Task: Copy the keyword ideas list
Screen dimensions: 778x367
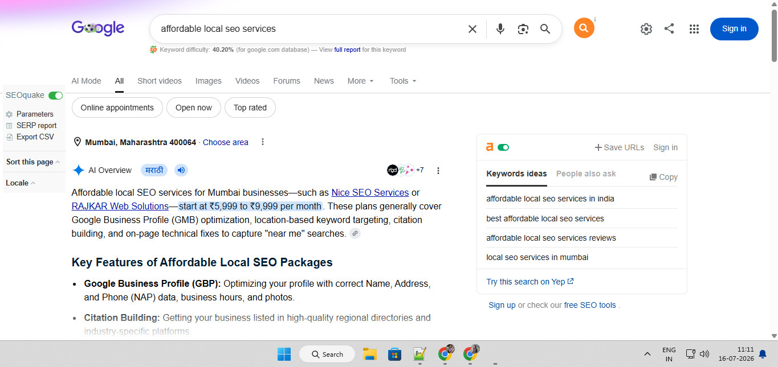Action: (x=664, y=177)
